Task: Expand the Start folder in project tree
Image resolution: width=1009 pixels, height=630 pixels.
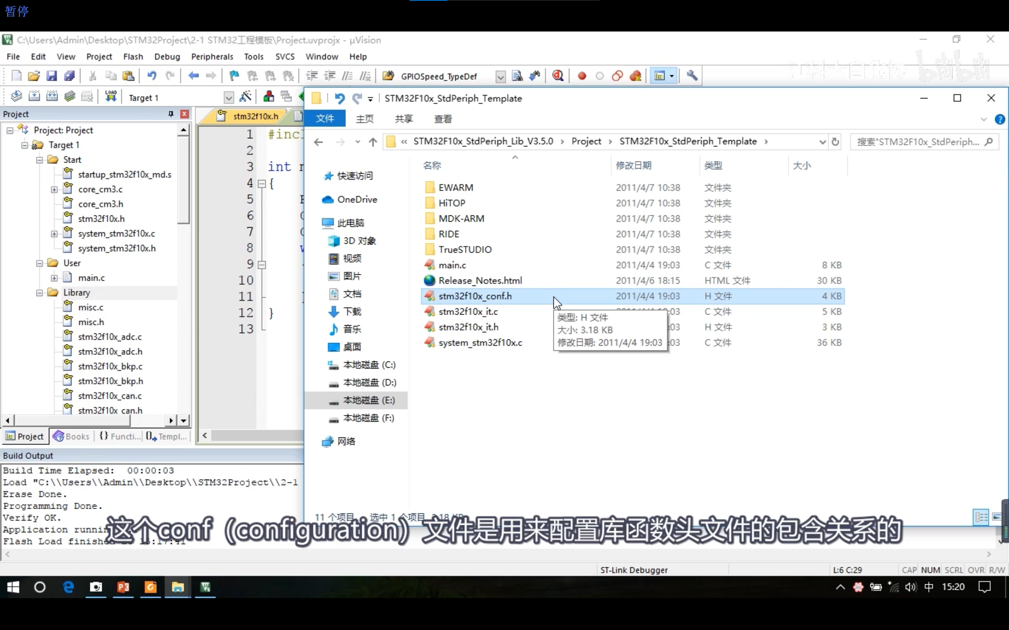Action: [x=40, y=160]
